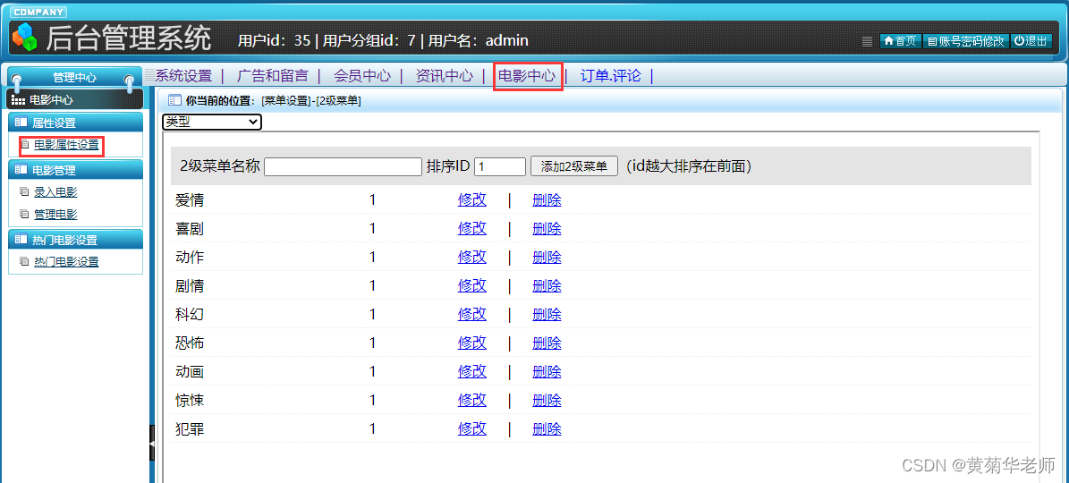This screenshot has height=483, width=1069.
Task: Click the panel icon beside 电影管理
Action: pos(21,170)
